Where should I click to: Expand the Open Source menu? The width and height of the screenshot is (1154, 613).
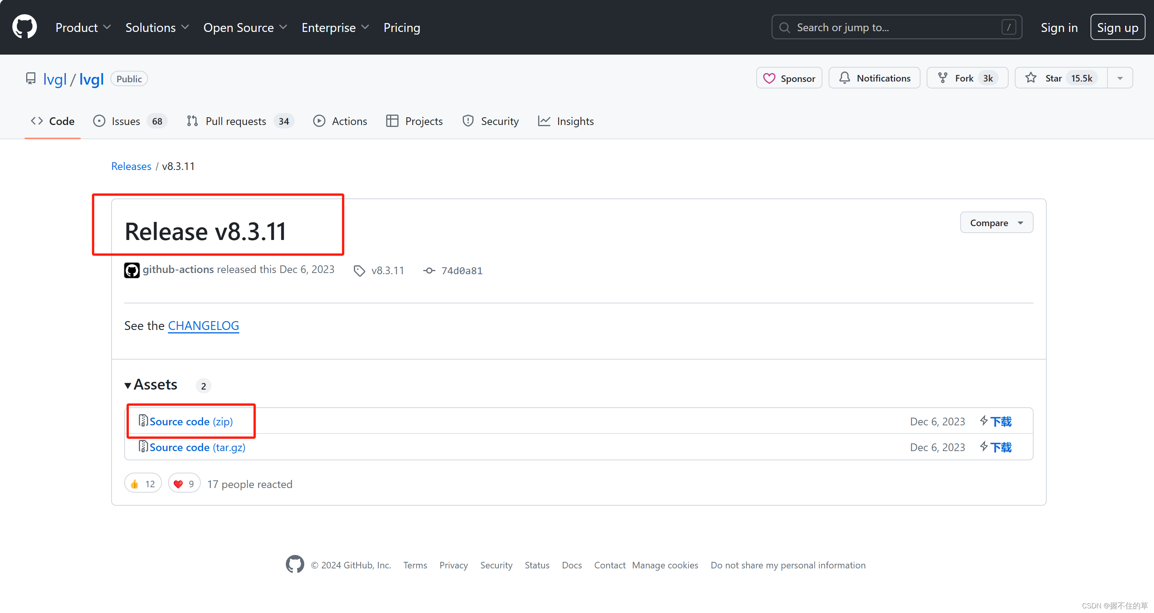tap(245, 28)
